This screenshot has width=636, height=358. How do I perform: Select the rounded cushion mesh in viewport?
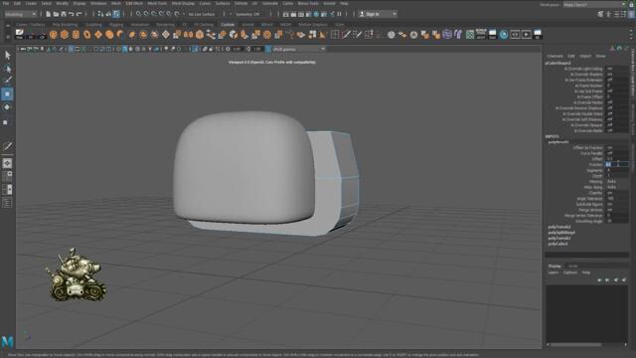tap(243, 167)
